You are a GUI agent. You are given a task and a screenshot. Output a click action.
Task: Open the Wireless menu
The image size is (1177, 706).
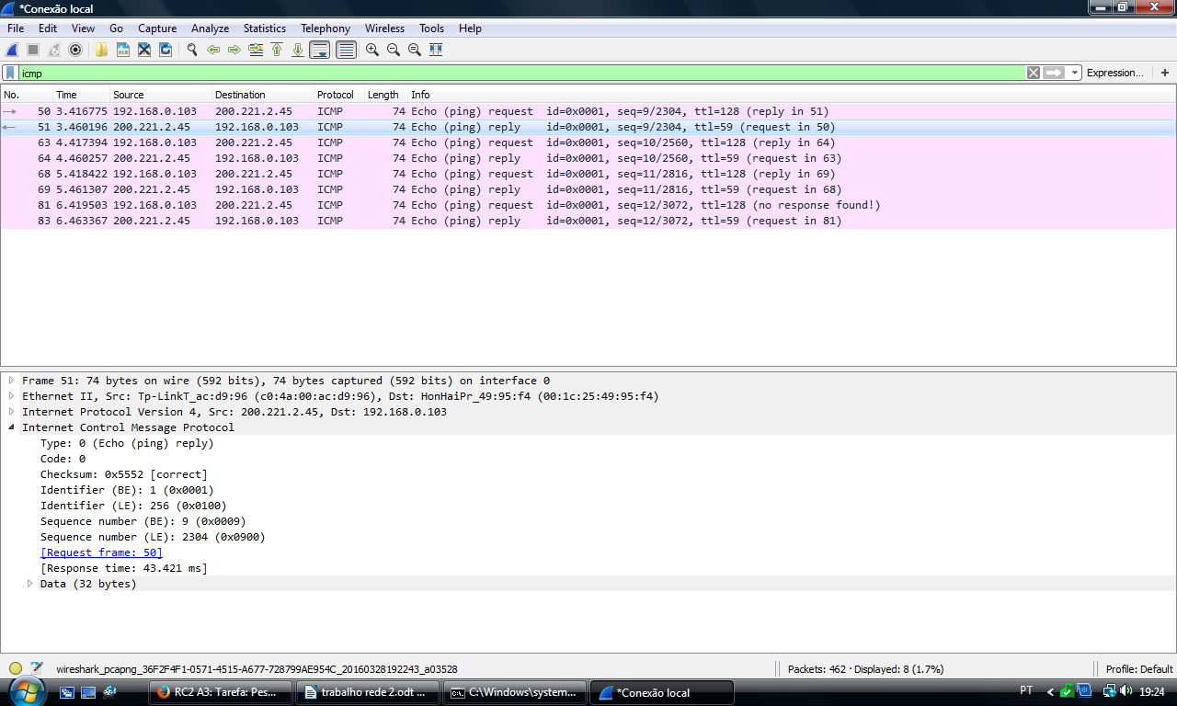pos(384,28)
